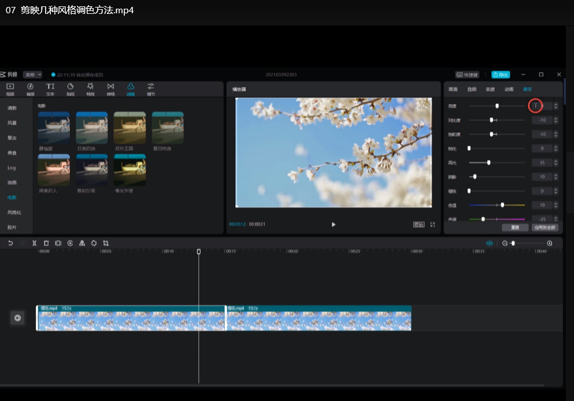Undo the last edit in timeline toolbar
This screenshot has width=574, height=401.
click(x=10, y=243)
